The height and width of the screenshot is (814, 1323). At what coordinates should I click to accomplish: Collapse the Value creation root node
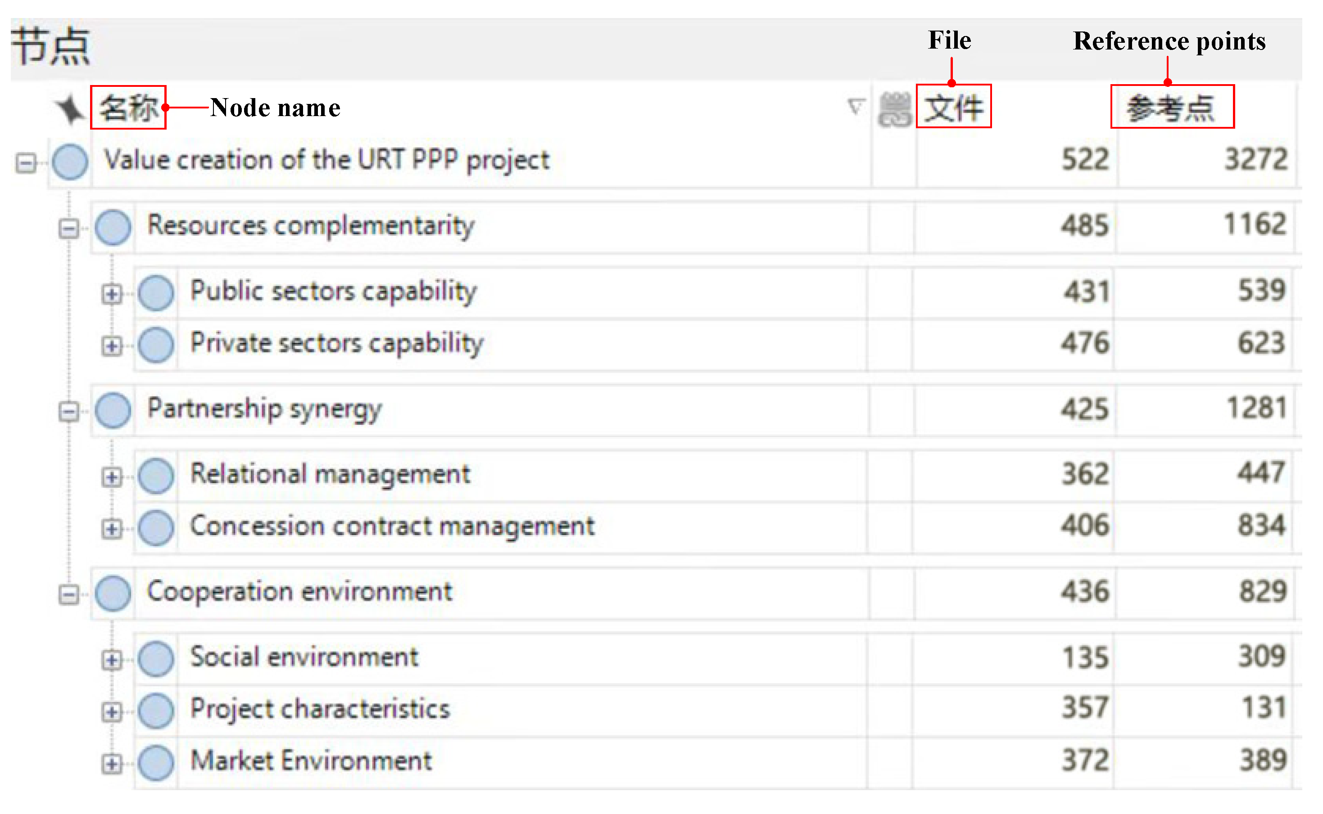(25, 162)
